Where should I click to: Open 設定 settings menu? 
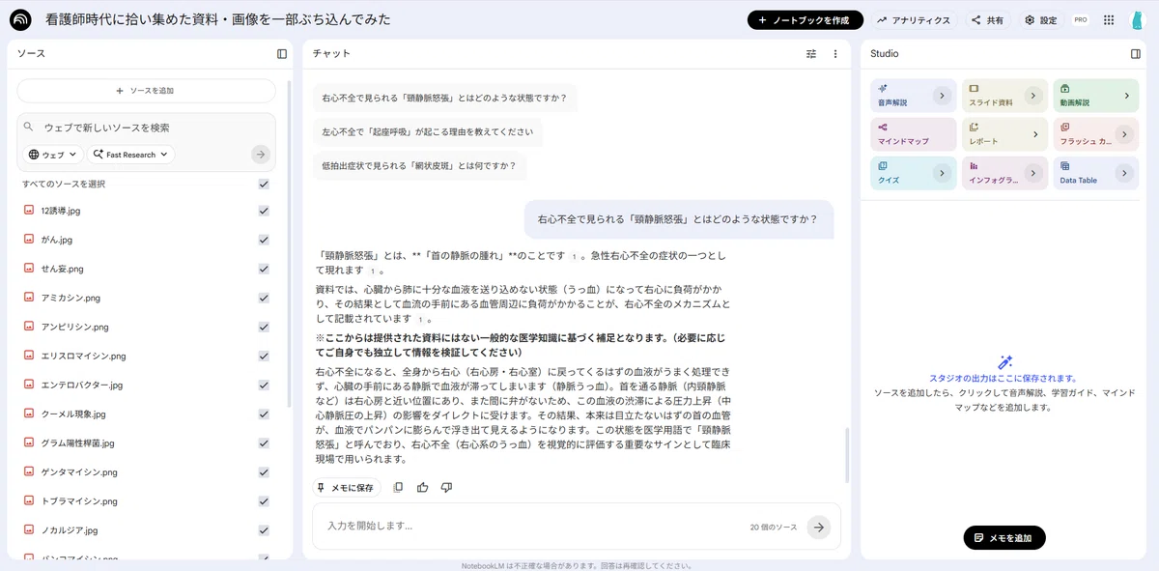(1041, 20)
